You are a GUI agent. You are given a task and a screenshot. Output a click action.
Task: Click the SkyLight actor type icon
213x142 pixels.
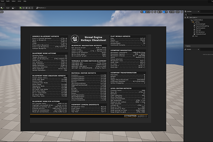tap(194, 30)
